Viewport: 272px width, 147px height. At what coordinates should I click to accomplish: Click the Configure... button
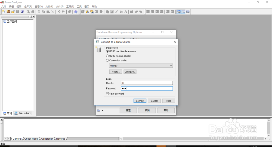(x=130, y=71)
